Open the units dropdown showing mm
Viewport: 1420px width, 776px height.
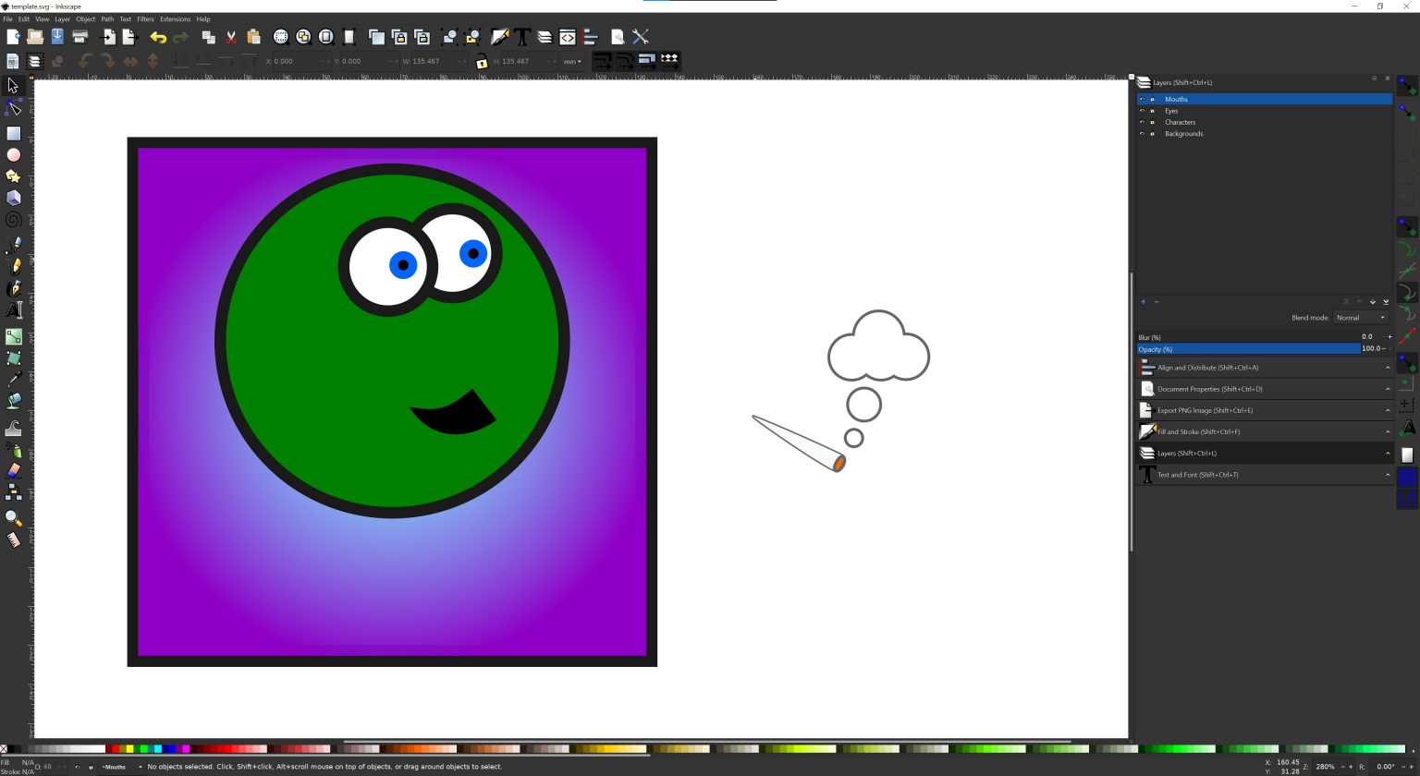click(x=571, y=61)
